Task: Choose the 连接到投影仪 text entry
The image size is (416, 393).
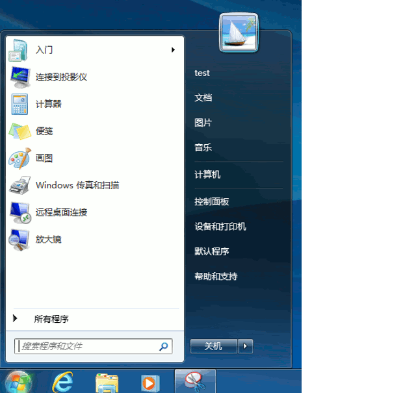Action: click(61, 77)
